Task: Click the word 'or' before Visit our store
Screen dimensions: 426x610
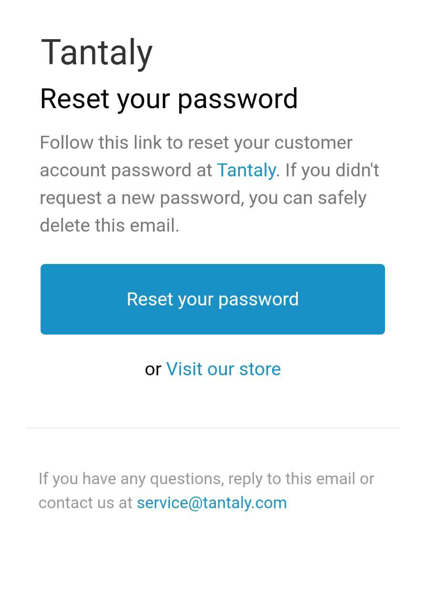Action: 153,369
